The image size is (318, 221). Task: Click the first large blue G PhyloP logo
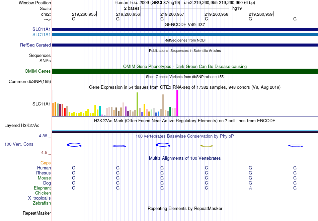coord(74,145)
